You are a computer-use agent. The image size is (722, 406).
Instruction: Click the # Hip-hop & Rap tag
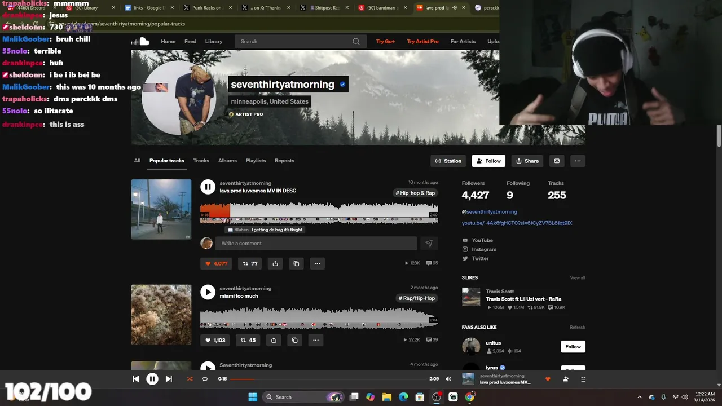(416, 193)
